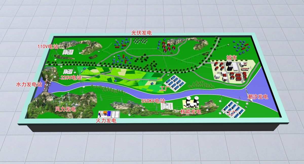Image resolution: width=304 pixels, height=164 pixels.
Task: Click the 潮汐发电 label
Action: point(257,97)
